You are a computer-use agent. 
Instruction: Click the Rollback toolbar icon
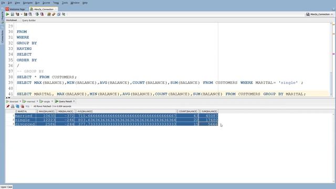(x=42, y=14)
